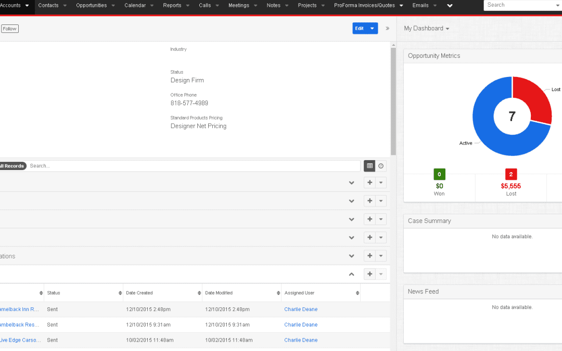Expand the Contacts tab dropdown arrow
Image resolution: width=562 pixels, height=351 pixels.
(65, 6)
